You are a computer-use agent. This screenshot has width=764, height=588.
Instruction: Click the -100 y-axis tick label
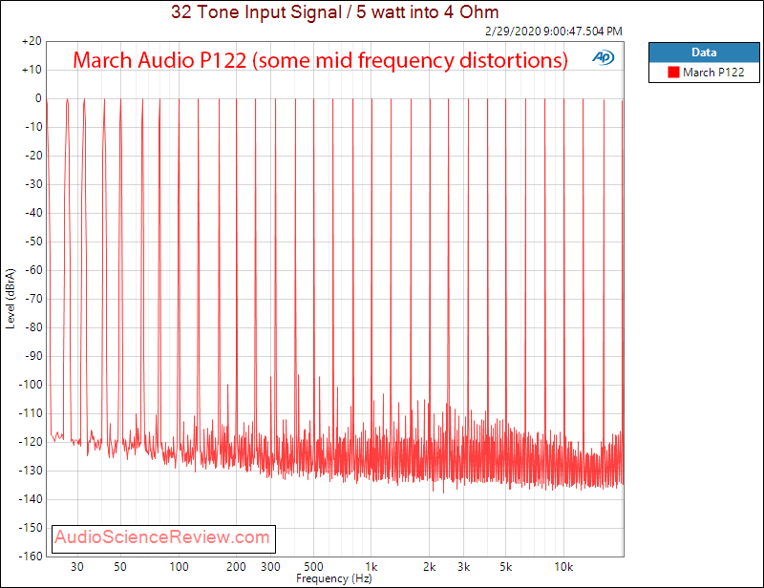coord(31,385)
